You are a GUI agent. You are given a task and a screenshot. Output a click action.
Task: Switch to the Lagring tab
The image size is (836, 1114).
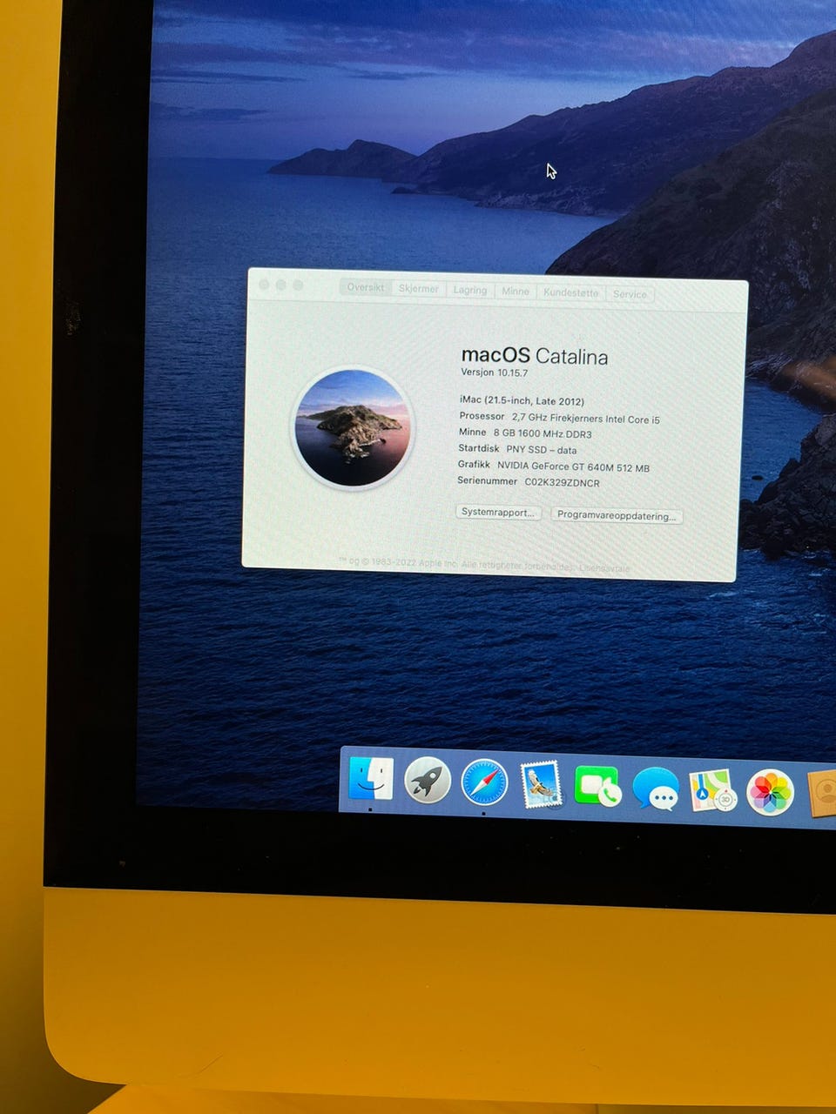tap(470, 291)
